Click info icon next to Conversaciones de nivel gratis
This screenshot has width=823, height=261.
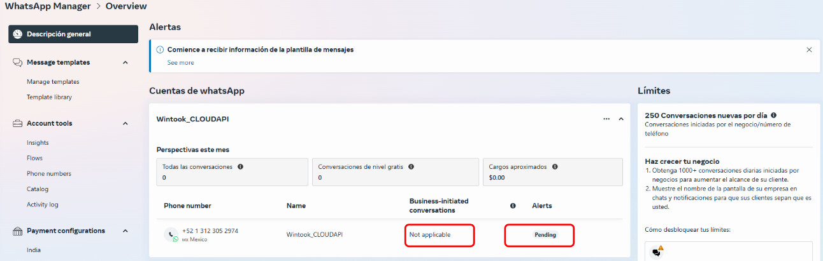click(x=411, y=167)
